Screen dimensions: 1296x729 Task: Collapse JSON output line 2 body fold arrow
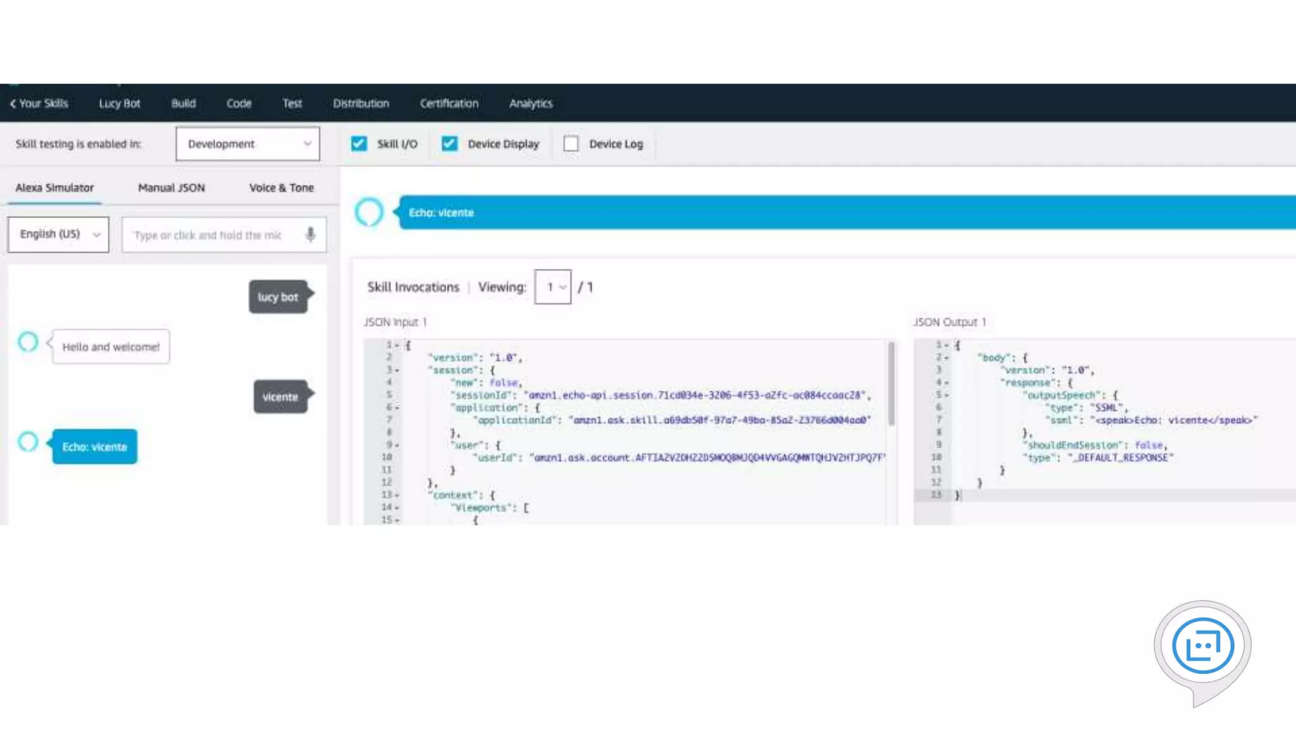[x=947, y=358]
